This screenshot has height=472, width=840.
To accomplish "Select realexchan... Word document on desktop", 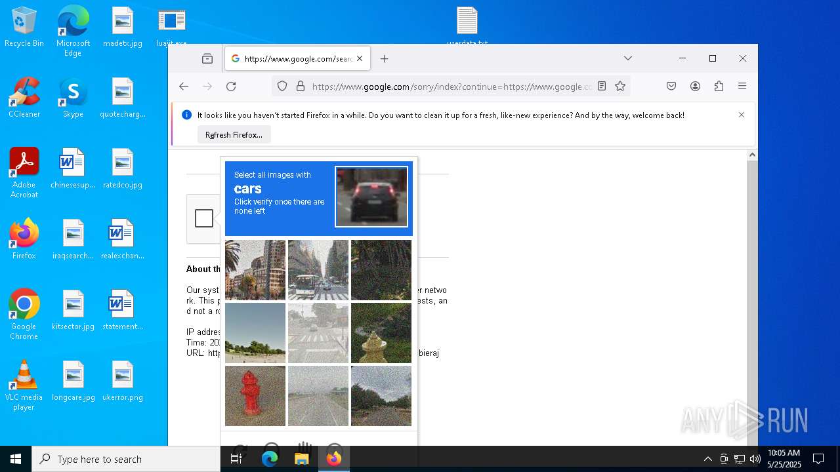I will 123,239.
